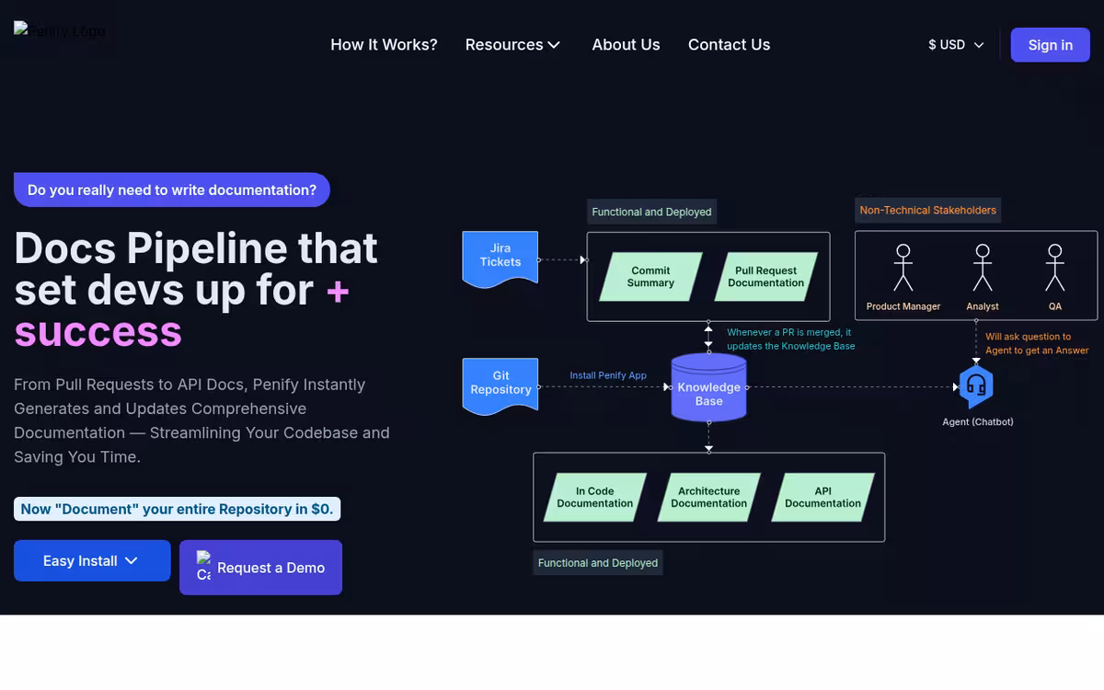Click the Analyst stick figure
1104x690 pixels.
point(983,268)
